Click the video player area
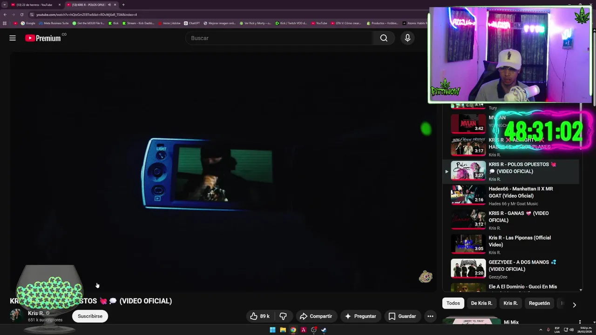Viewport: 596px width, 335px height. [223, 171]
